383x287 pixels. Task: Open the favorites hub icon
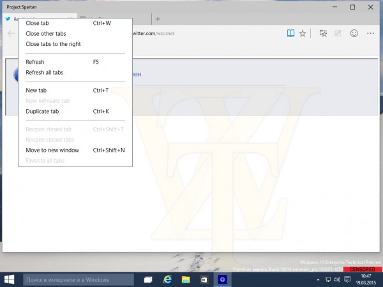(x=323, y=33)
